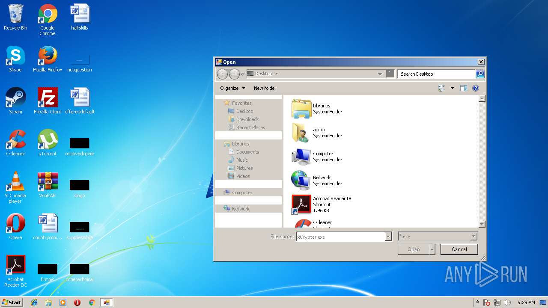
Task: Expand the File name history dropdown
Action: coord(388,237)
